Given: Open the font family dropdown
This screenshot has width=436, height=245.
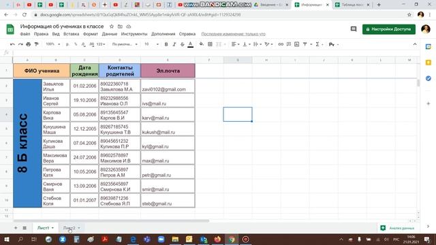Looking at the screenshot, I should [x=125, y=44].
